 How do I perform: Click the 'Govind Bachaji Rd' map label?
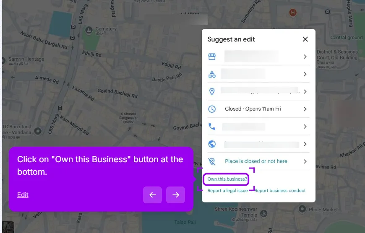point(117,93)
